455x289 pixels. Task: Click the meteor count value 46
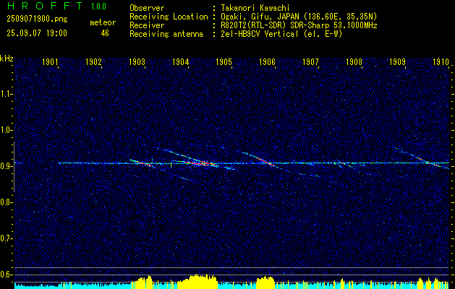(105, 33)
